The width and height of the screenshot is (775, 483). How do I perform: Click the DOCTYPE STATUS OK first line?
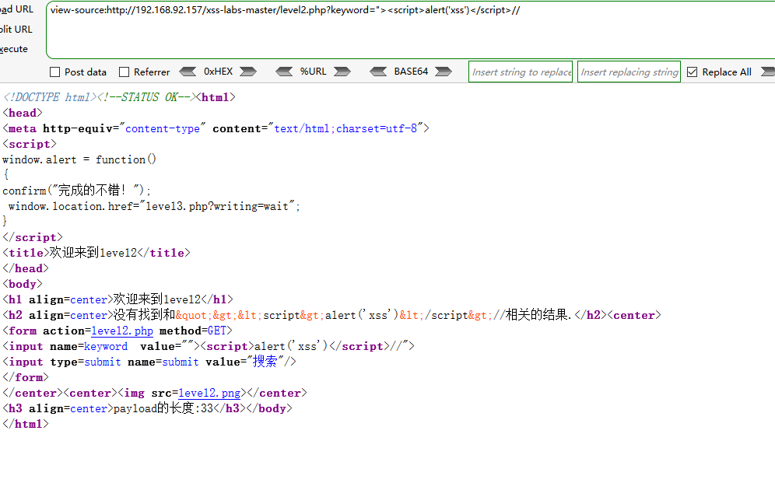[118, 97]
